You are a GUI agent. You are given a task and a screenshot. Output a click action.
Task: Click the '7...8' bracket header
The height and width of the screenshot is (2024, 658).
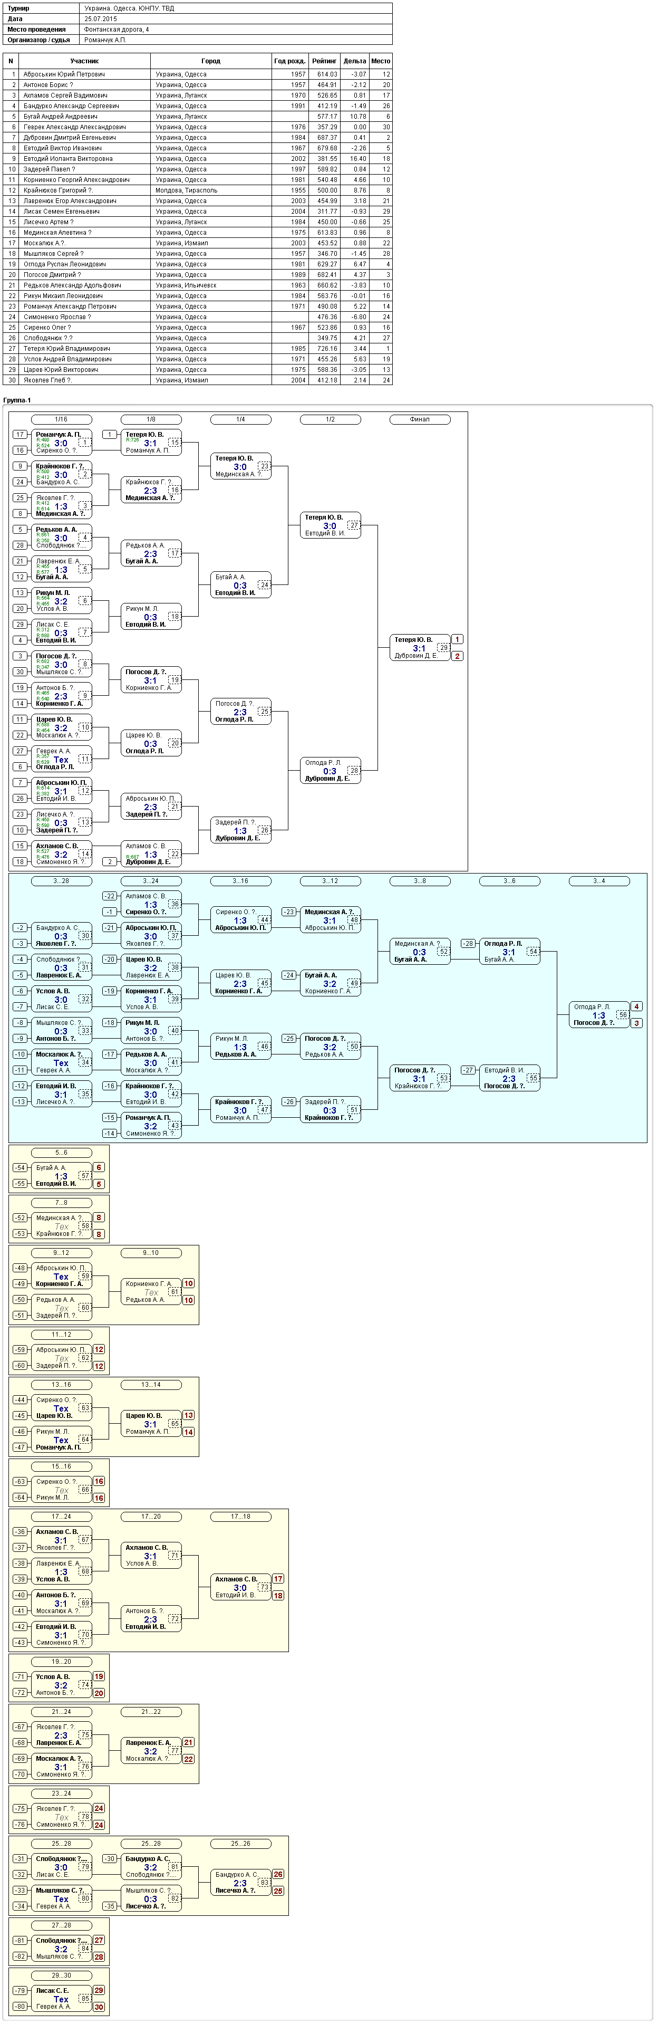[61, 1203]
